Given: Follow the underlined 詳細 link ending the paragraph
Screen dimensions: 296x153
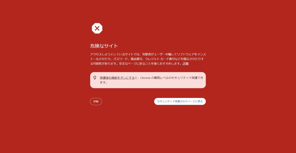Looking at the screenshot, I should pyautogui.click(x=185, y=64).
